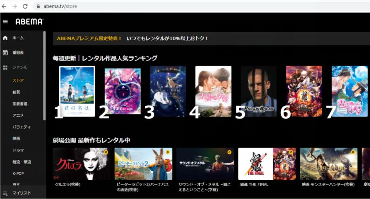Viewport: 370px width, 199px height.
Task: Click the abema.tv/store address bar
Action: coord(201,6)
